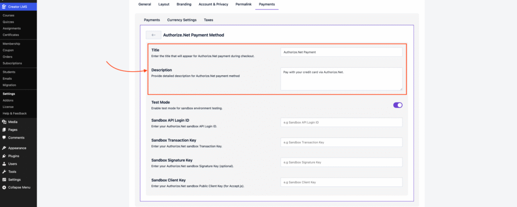Image resolution: width=517 pixels, height=207 pixels.
Task: Switch to the Layout tab
Action: click(x=164, y=4)
